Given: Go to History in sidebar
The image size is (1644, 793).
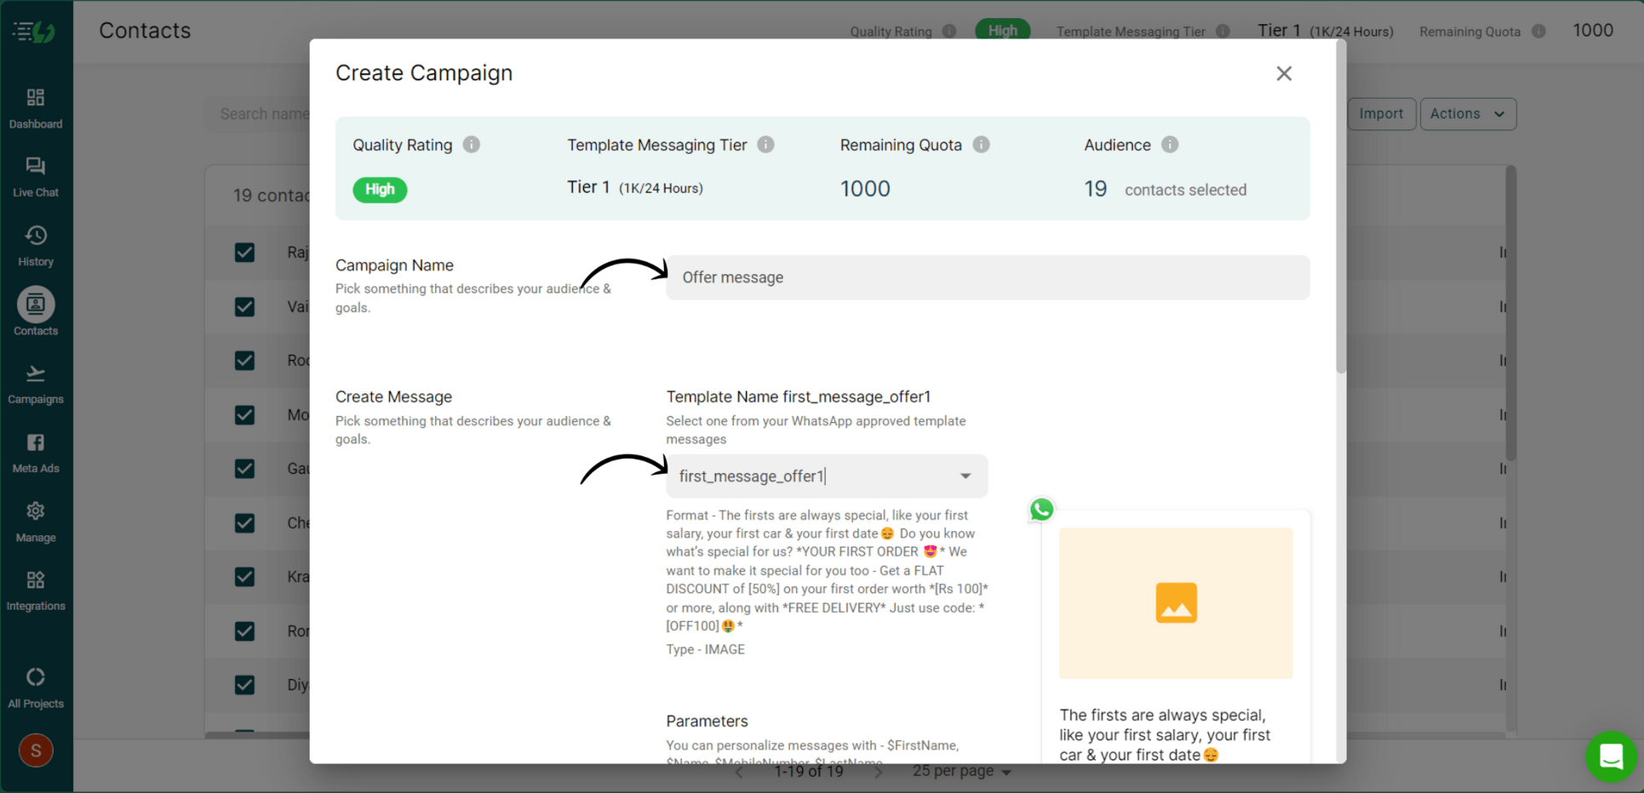Looking at the screenshot, I should [36, 246].
